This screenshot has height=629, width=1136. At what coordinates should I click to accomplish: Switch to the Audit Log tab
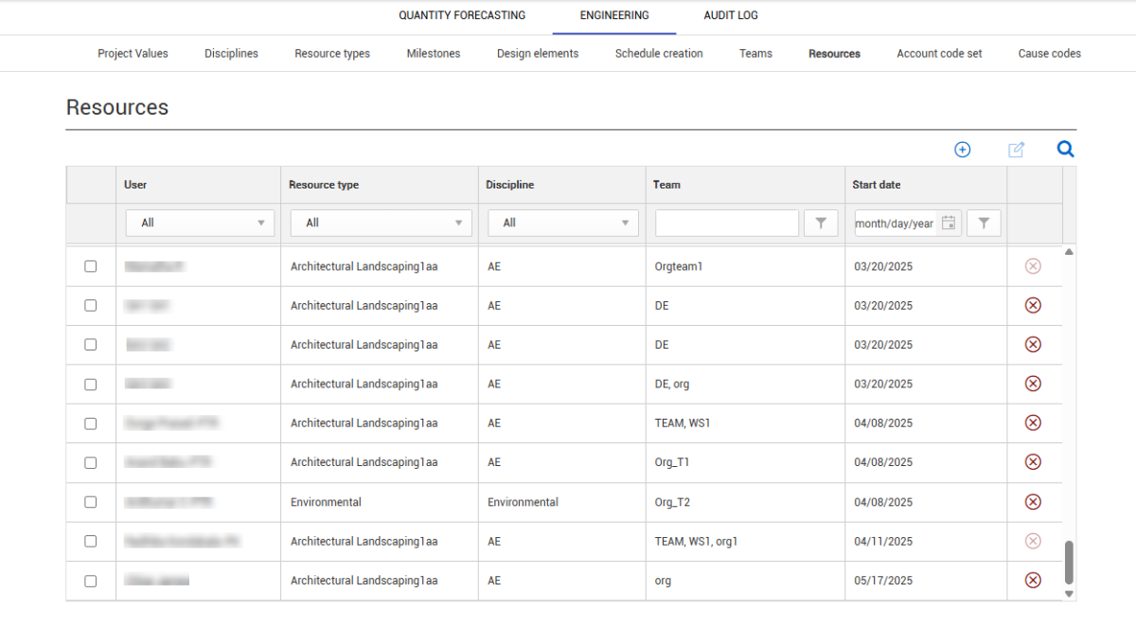coord(730,15)
